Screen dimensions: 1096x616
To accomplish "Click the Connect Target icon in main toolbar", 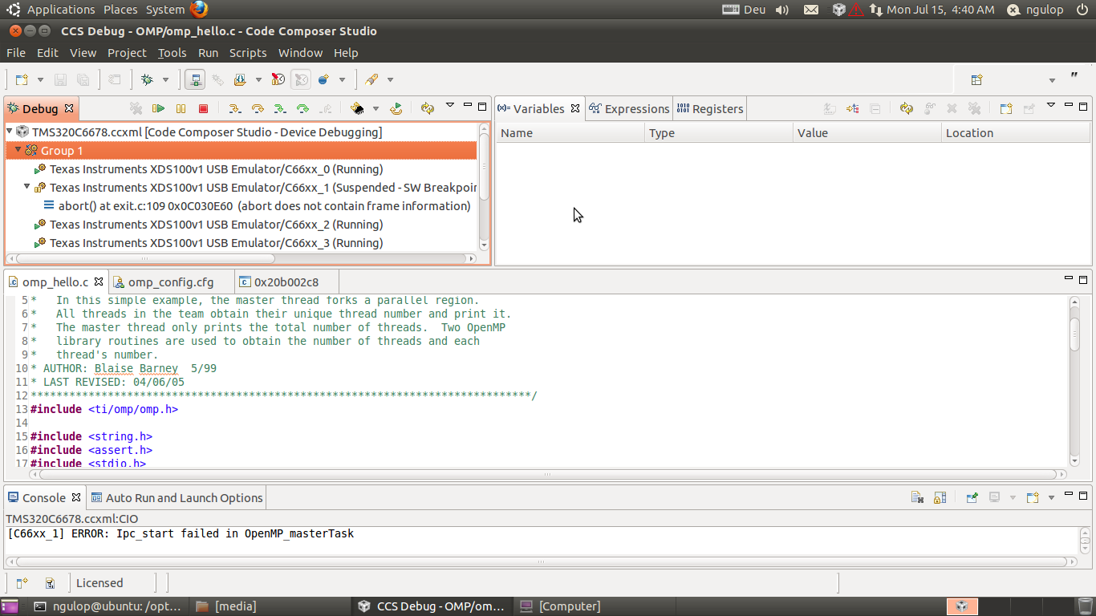I will tap(195, 79).
